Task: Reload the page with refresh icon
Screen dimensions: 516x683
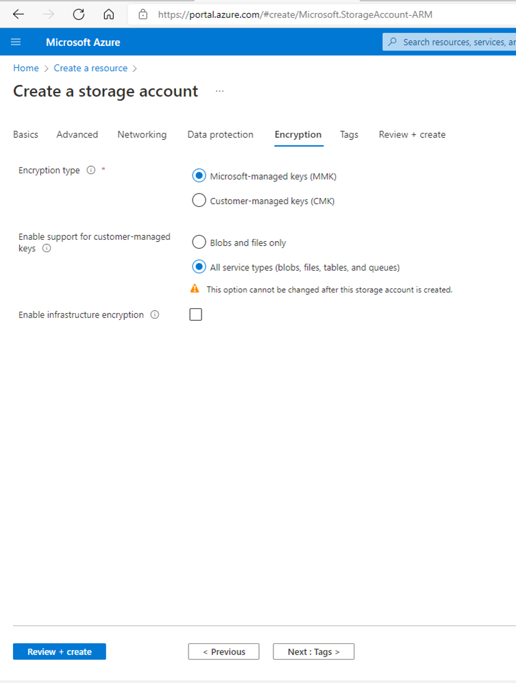Action: (79, 14)
